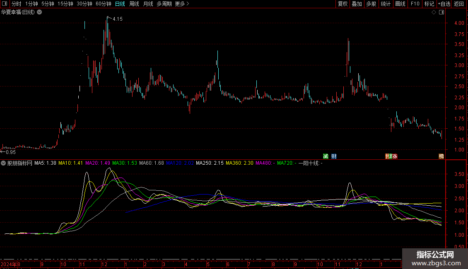Click the diamond marker icon in chart header
The width and height of the screenshot is (468, 269).
(434, 12)
